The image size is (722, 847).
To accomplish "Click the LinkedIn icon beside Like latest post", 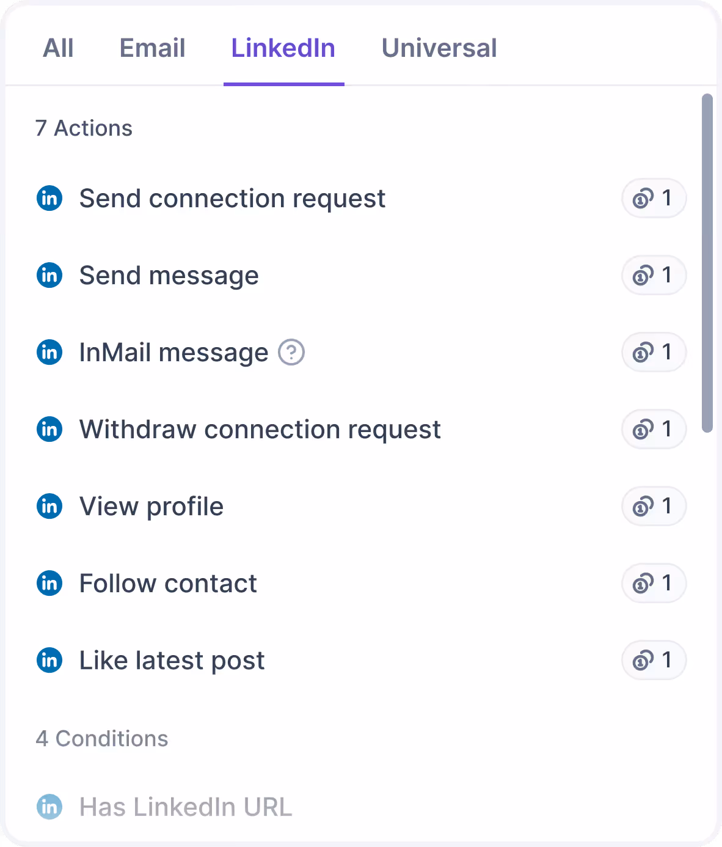I will click(x=49, y=661).
